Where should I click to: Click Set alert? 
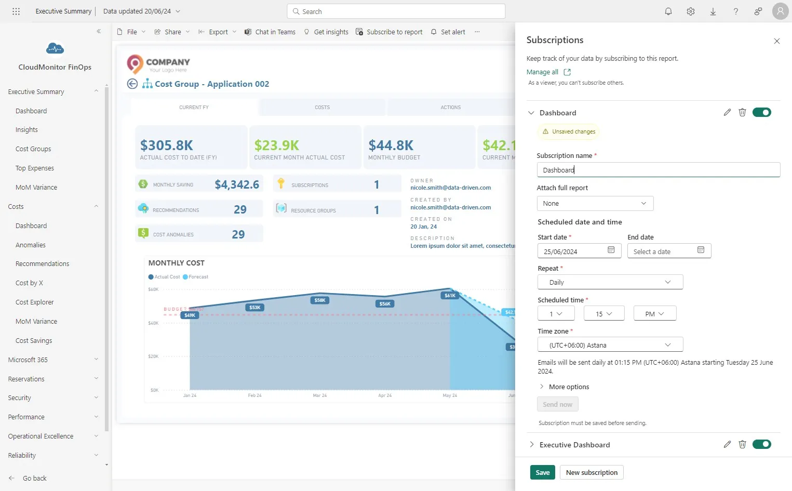point(448,32)
